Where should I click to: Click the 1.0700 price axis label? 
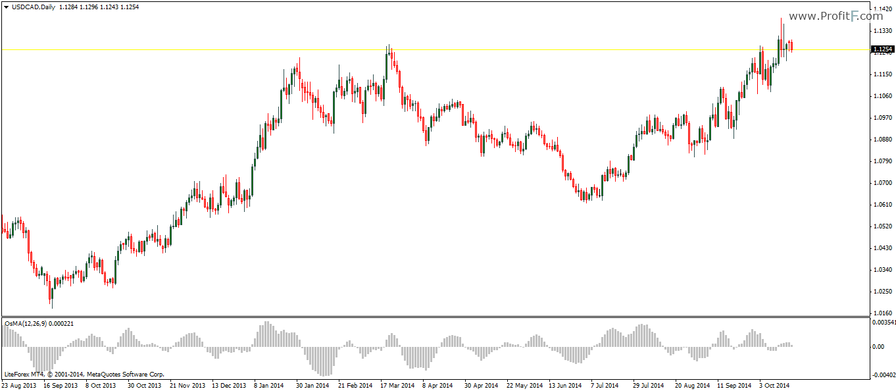pos(882,183)
